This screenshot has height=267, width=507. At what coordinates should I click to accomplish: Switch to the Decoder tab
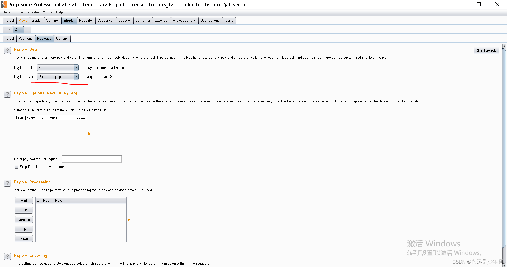pyautogui.click(x=125, y=21)
